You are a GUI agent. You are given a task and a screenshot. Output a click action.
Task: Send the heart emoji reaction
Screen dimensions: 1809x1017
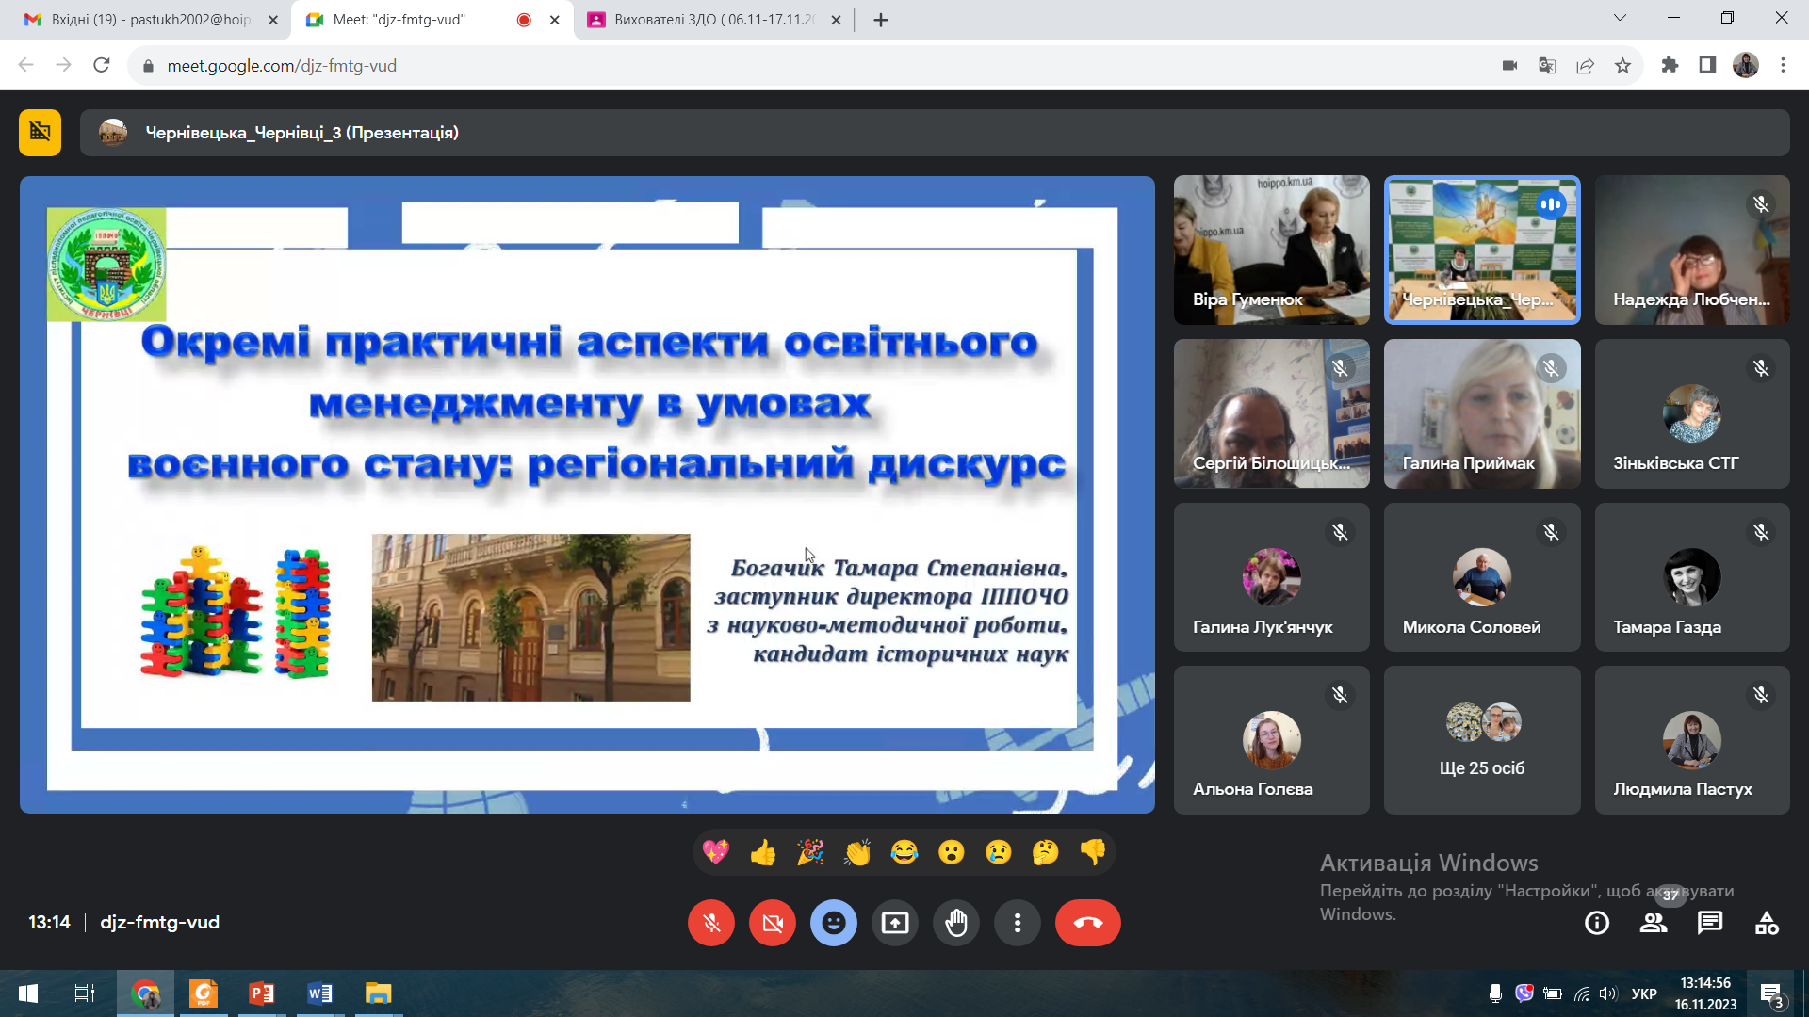point(716,853)
